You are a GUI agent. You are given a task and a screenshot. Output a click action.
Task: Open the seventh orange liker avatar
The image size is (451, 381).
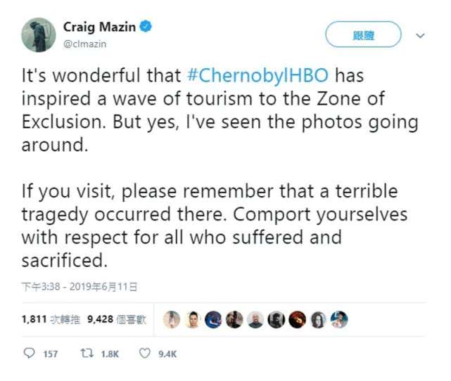pos(298,320)
